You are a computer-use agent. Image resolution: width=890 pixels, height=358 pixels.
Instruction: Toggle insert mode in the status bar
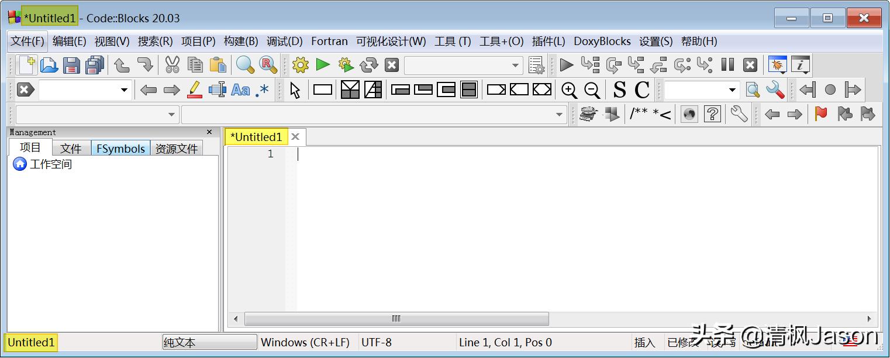click(645, 342)
